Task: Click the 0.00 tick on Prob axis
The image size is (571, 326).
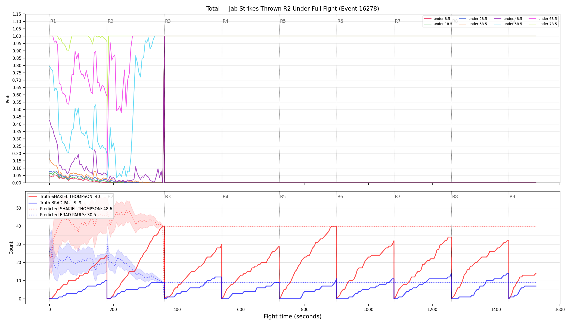Action: pos(17,183)
